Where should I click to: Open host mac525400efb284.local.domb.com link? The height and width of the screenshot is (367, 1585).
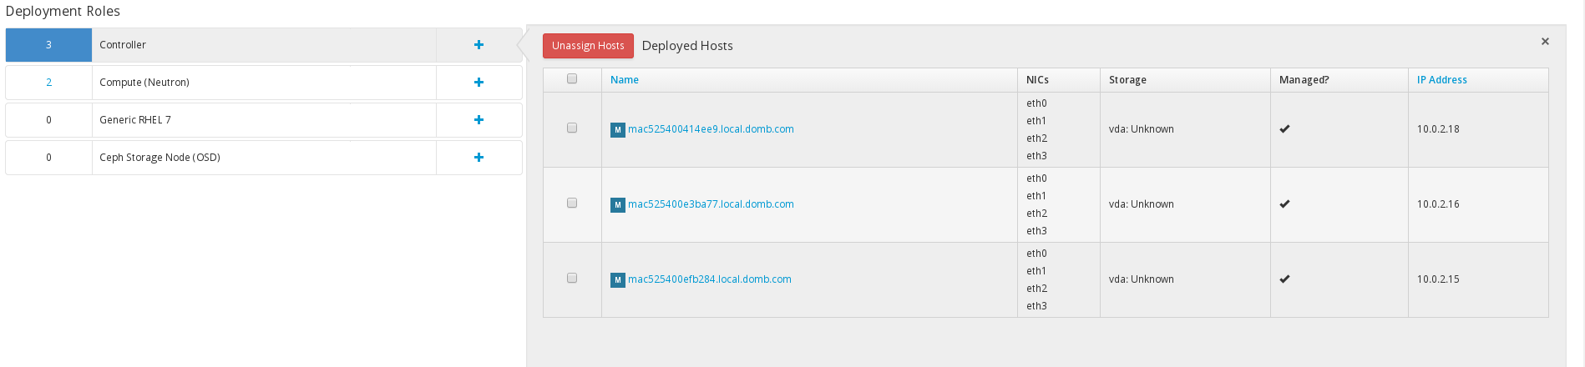coord(710,279)
